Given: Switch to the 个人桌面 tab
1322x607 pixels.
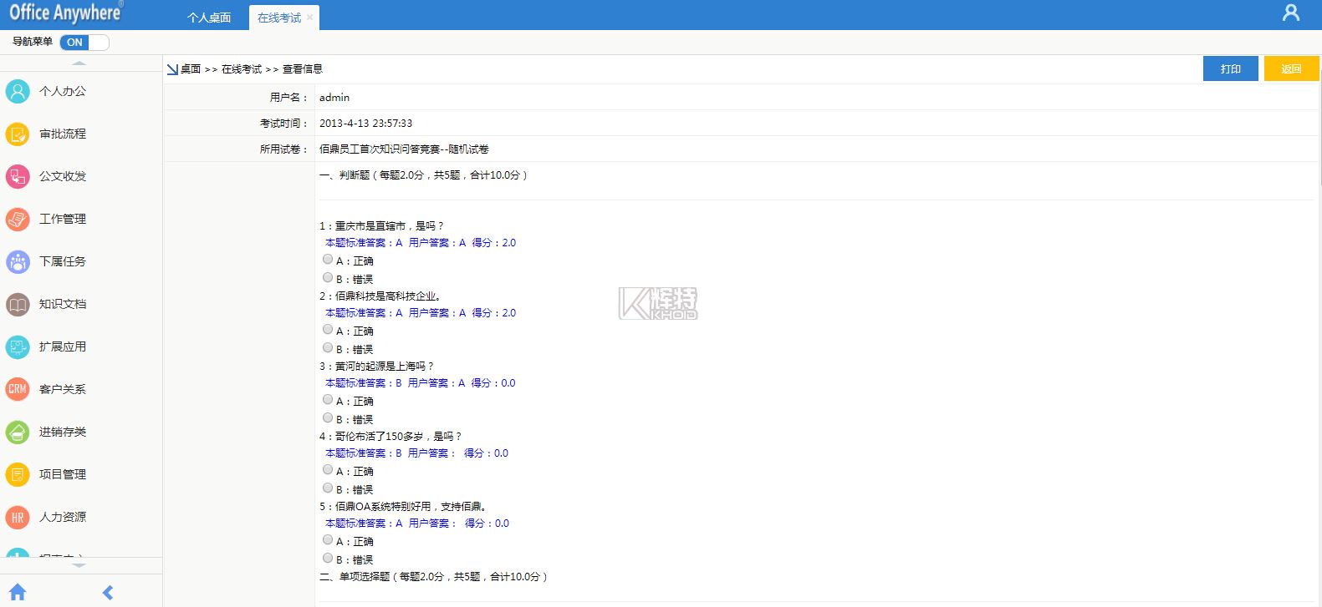Looking at the screenshot, I should pyautogui.click(x=209, y=18).
